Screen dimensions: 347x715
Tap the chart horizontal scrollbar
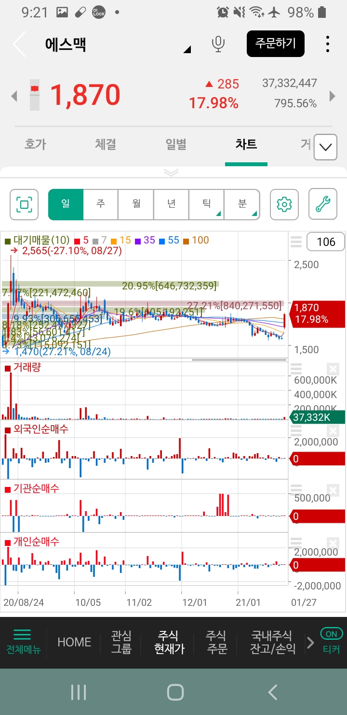coord(240,359)
